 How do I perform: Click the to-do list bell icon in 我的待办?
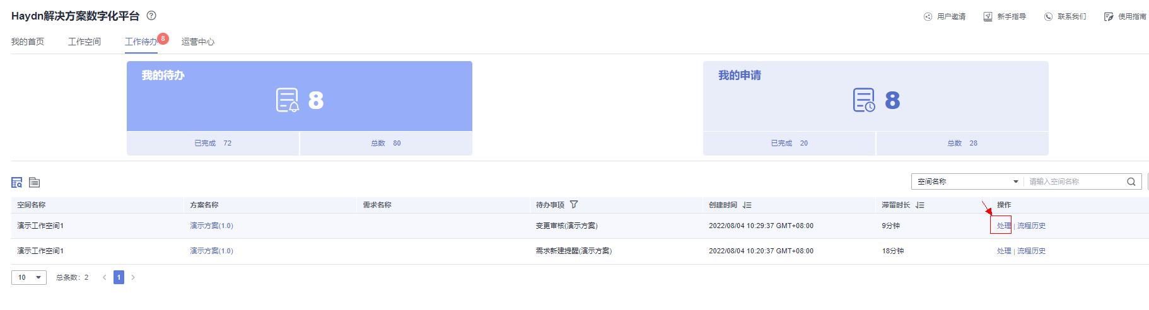[x=287, y=100]
